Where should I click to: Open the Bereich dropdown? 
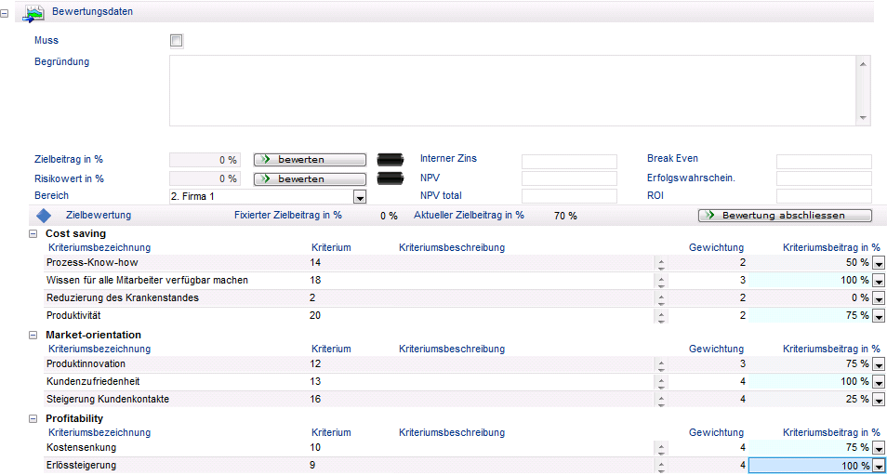click(360, 197)
